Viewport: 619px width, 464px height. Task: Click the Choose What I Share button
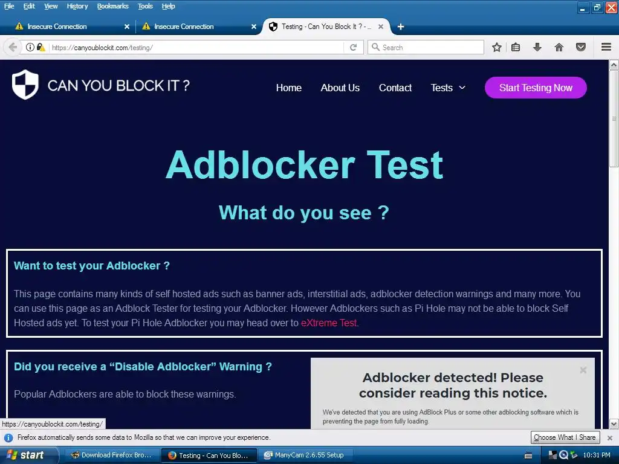(x=565, y=437)
